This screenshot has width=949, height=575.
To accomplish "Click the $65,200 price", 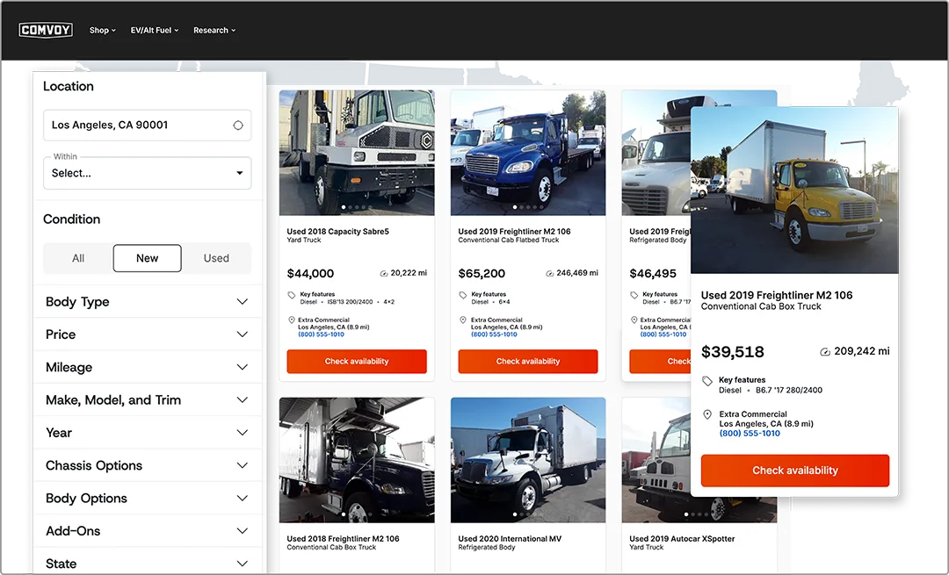I will [482, 273].
